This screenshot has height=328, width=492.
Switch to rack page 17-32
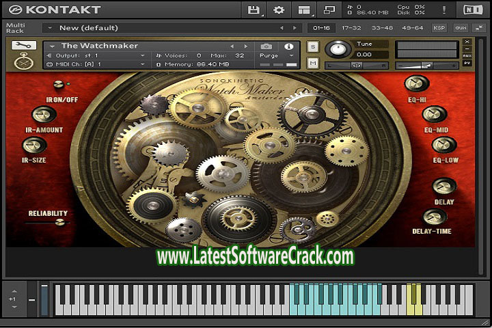click(x=351, y=28)
